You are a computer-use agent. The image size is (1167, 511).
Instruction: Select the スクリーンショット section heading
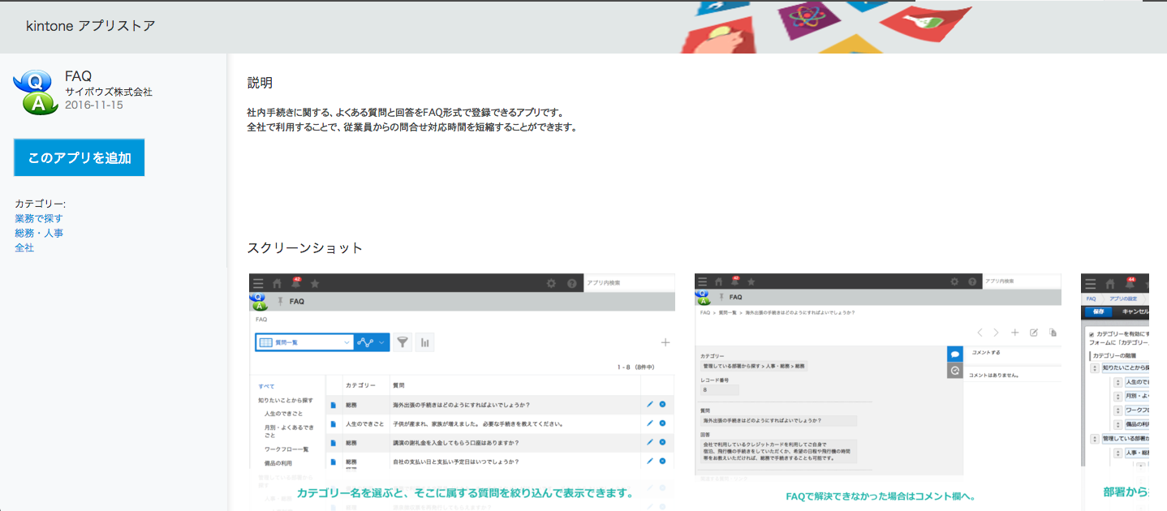point(305,248)
